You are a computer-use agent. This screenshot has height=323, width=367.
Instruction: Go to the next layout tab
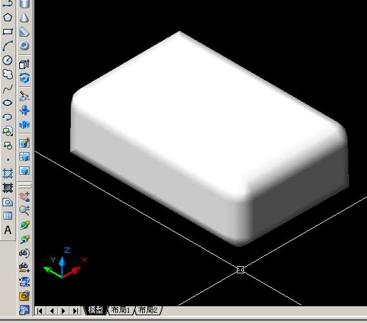(x=64, y=311)
